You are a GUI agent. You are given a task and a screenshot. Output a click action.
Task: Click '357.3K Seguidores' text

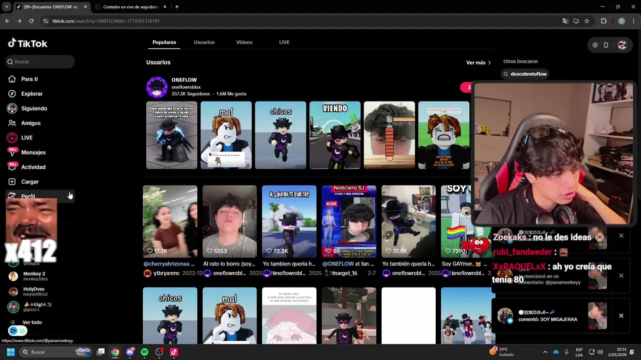[x=190, y=94]
